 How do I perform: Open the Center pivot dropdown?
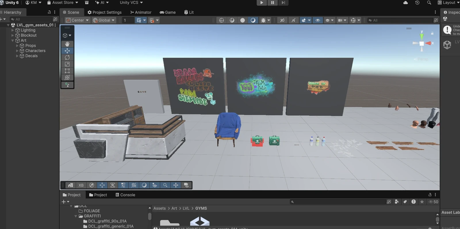(77, 20)
